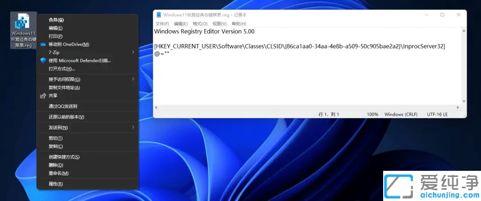Click Notepad horizontal scrollbar right arrow
This screenshot has height=201, width=481.
click(x=458, y=107)
